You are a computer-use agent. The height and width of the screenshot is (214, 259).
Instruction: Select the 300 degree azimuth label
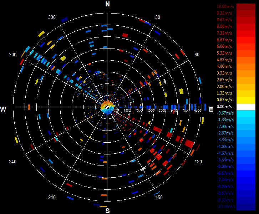(x=12, y=55)
